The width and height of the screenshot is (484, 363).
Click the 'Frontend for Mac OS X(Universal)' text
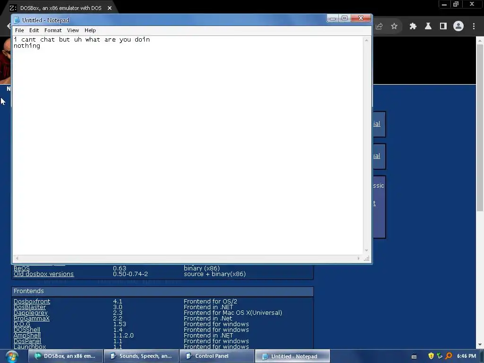(233, 313)
